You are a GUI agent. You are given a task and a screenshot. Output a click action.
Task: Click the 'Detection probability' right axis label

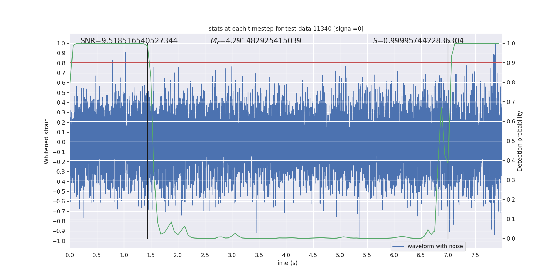point(520,141)
